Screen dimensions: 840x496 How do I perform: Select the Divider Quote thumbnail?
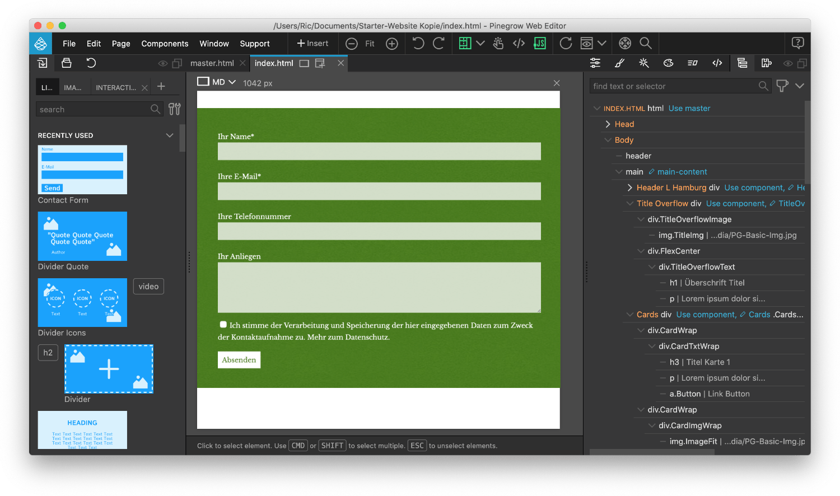[x=82, y=236]
